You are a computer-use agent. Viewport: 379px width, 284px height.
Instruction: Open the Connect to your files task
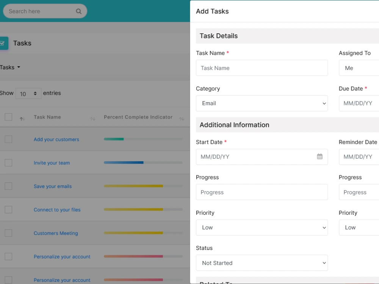(x=57, y=210)
